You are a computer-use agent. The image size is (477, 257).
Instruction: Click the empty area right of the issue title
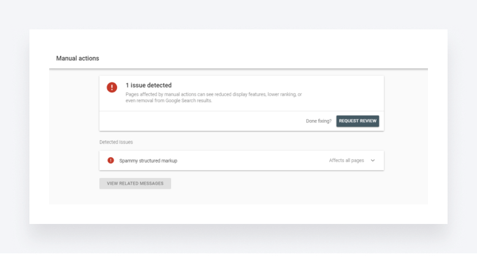click(276, 85)
